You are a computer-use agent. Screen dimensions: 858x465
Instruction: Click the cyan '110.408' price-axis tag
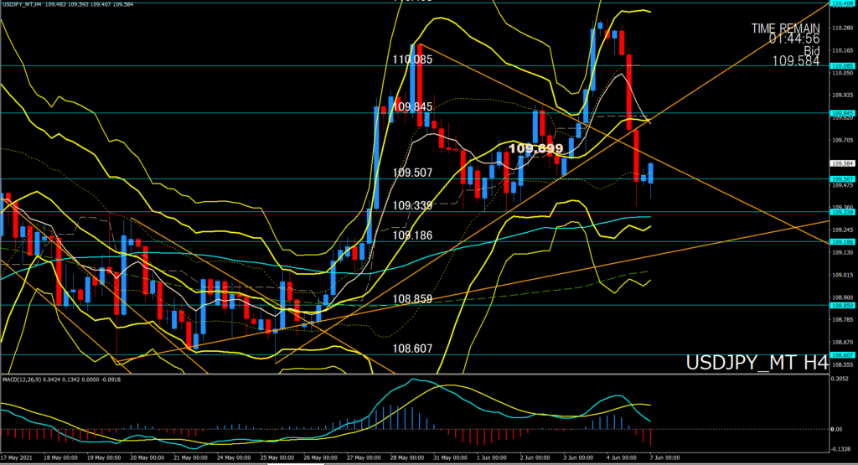point(843,3)
